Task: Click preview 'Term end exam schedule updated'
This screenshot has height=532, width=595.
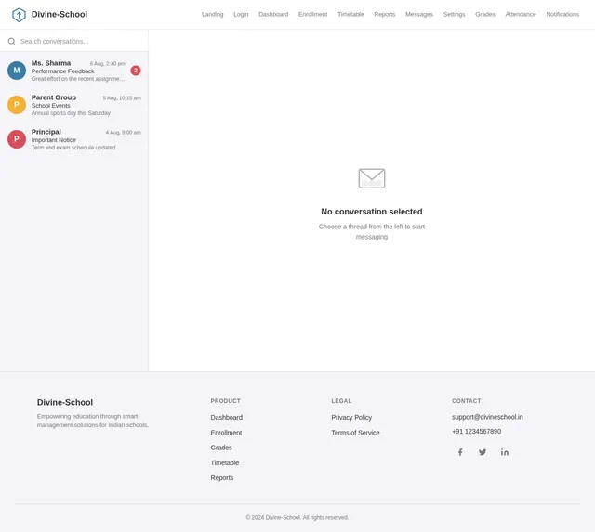Action: 73,148
